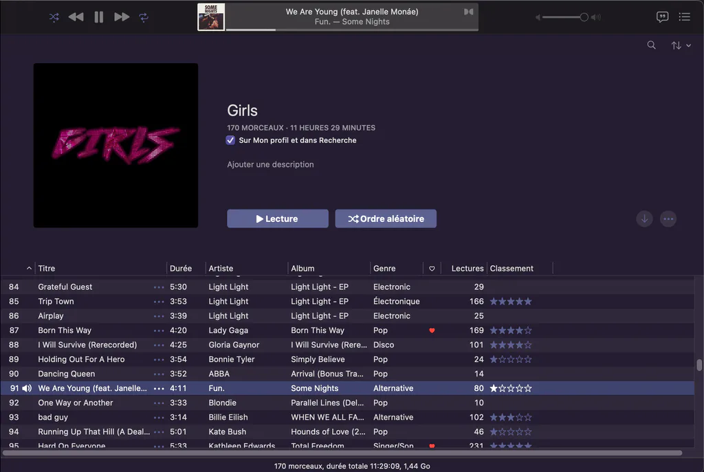The height and width of the screenshot is (472, 704).
Task: Open the sort order dropdown arrows
Action: pos(681,45)
